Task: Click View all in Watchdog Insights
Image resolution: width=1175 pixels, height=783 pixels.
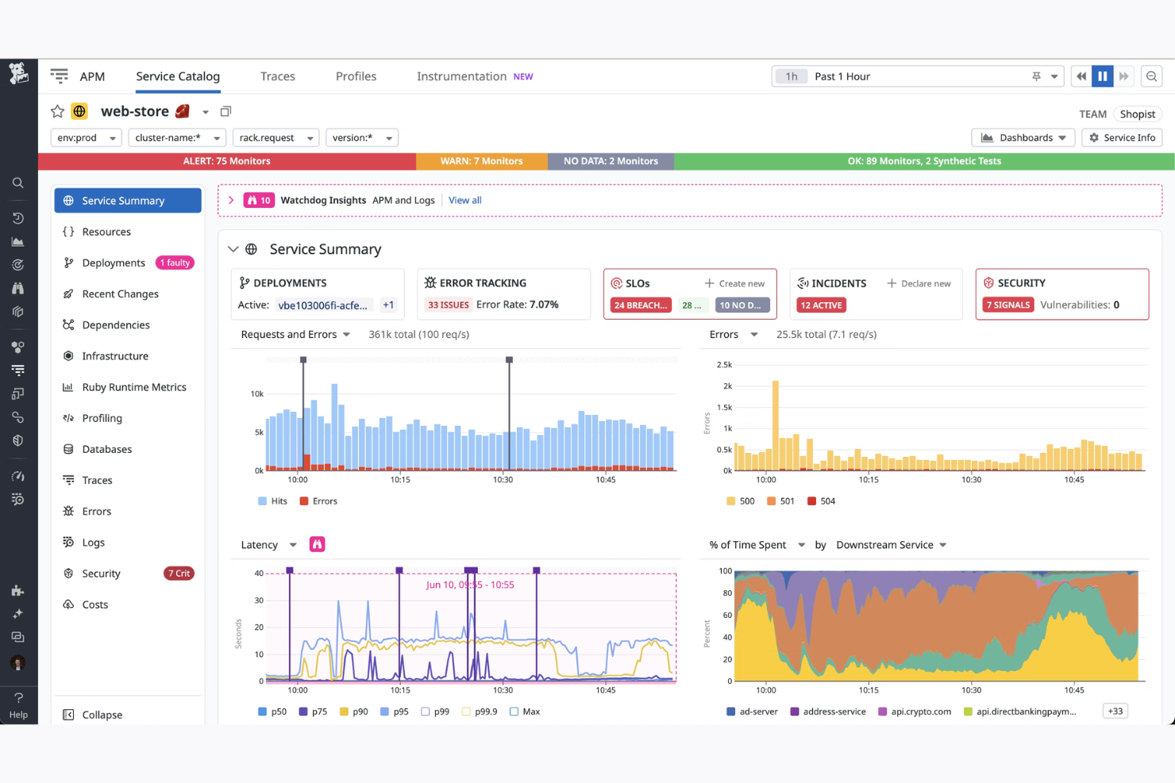Action: pos(464,200)
